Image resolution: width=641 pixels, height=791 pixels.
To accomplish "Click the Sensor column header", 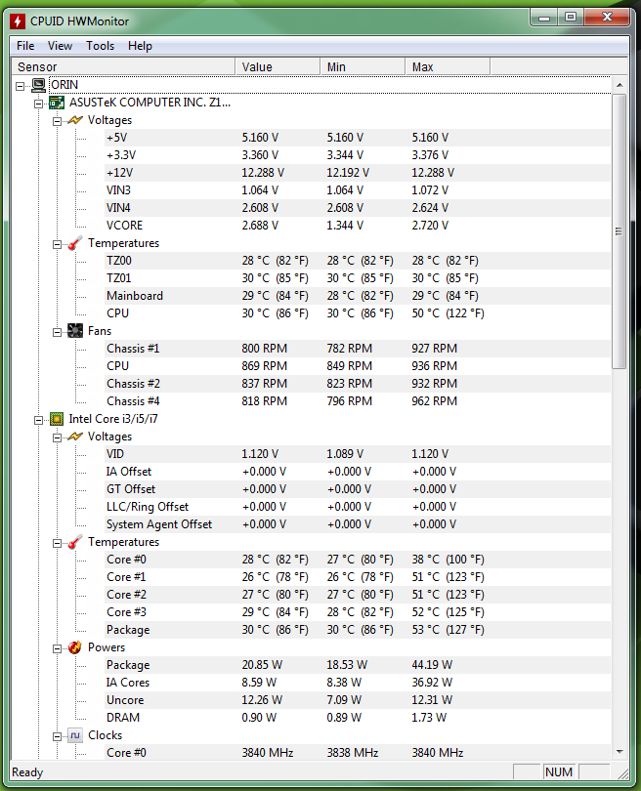I will 123,66.
